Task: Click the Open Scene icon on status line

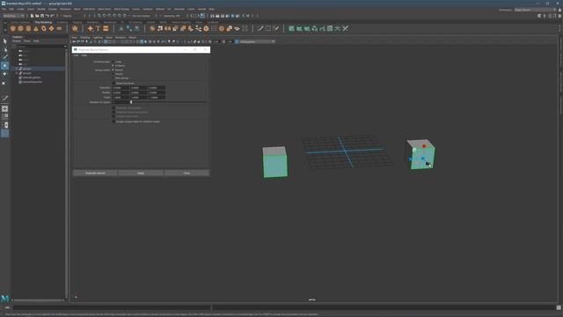Action: point(37,16)
